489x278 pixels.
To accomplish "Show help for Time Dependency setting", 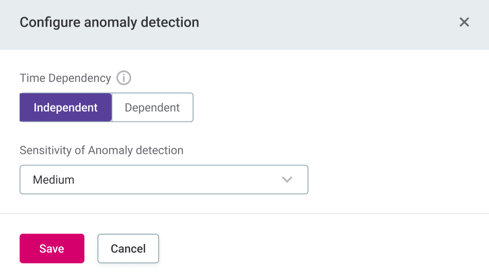I will (x=124, y=78).
